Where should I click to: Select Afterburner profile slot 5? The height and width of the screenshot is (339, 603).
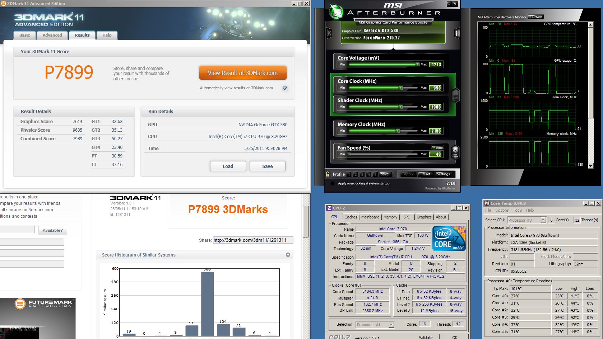[375, 174]
